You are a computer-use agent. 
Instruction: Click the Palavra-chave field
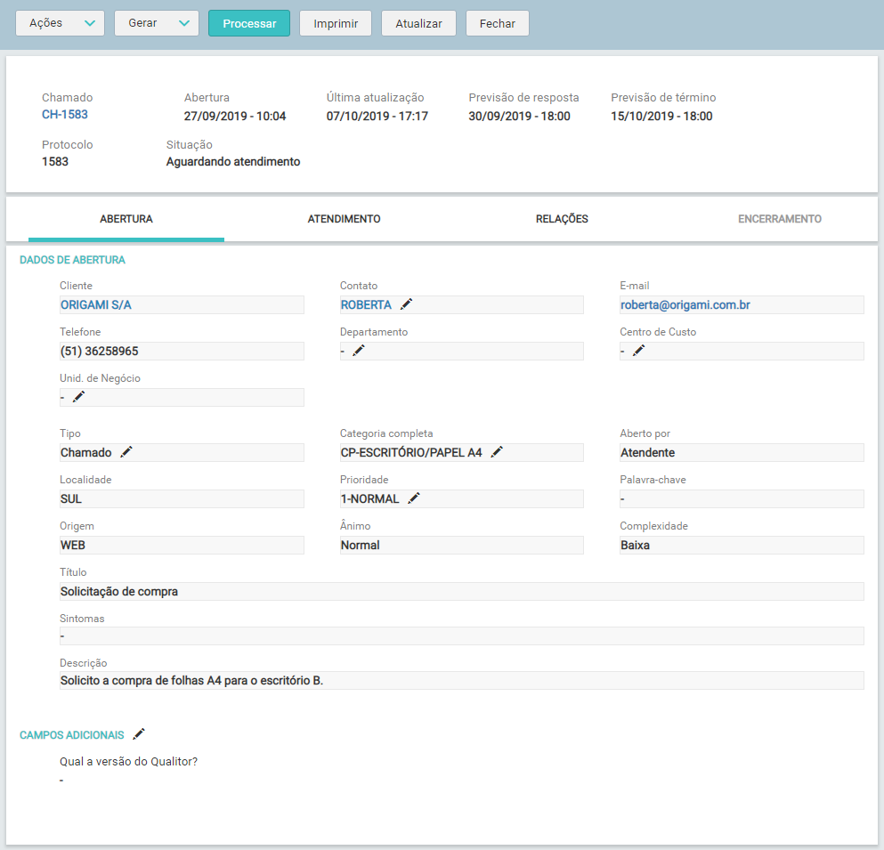click(742, 498)
